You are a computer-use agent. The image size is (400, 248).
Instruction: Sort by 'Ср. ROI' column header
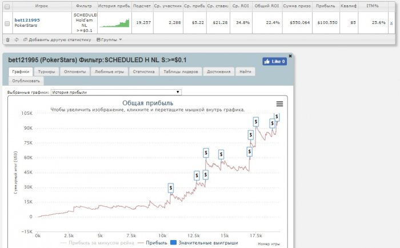tap(241, 6)
